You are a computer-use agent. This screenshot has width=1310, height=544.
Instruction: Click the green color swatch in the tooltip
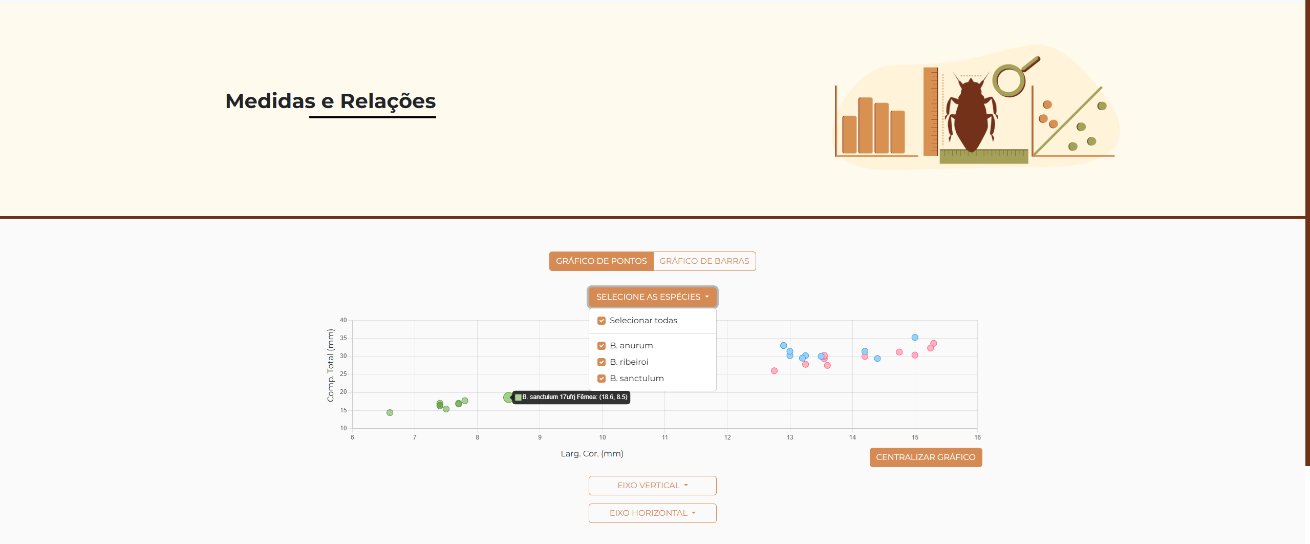518,397
